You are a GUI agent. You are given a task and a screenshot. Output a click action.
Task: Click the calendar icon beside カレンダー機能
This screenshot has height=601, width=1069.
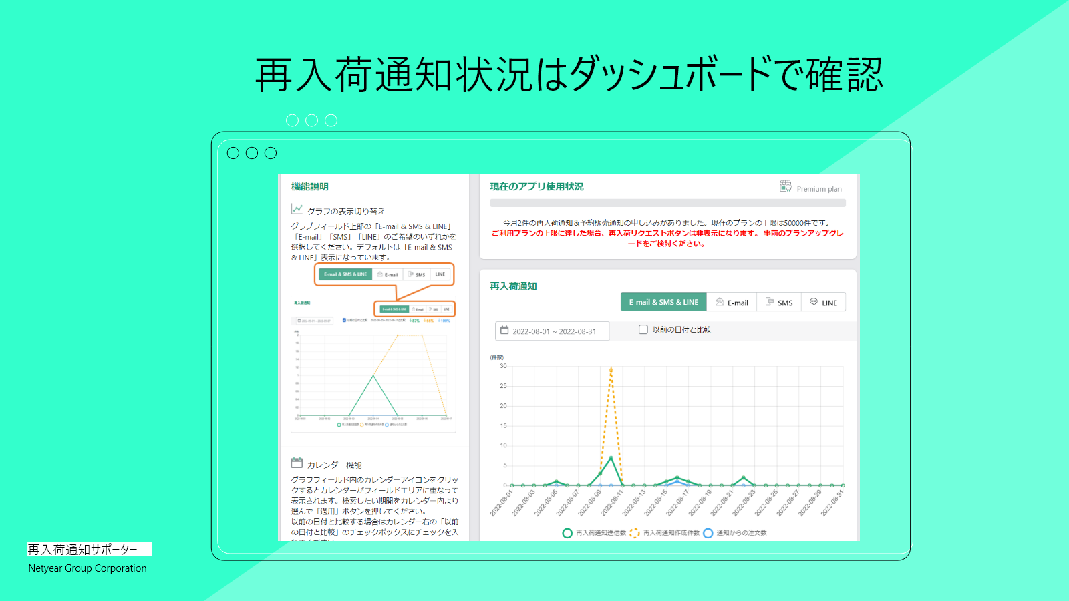[296, 461]
